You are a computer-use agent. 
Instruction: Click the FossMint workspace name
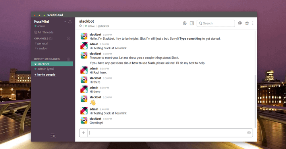click(x=42, y=21)
